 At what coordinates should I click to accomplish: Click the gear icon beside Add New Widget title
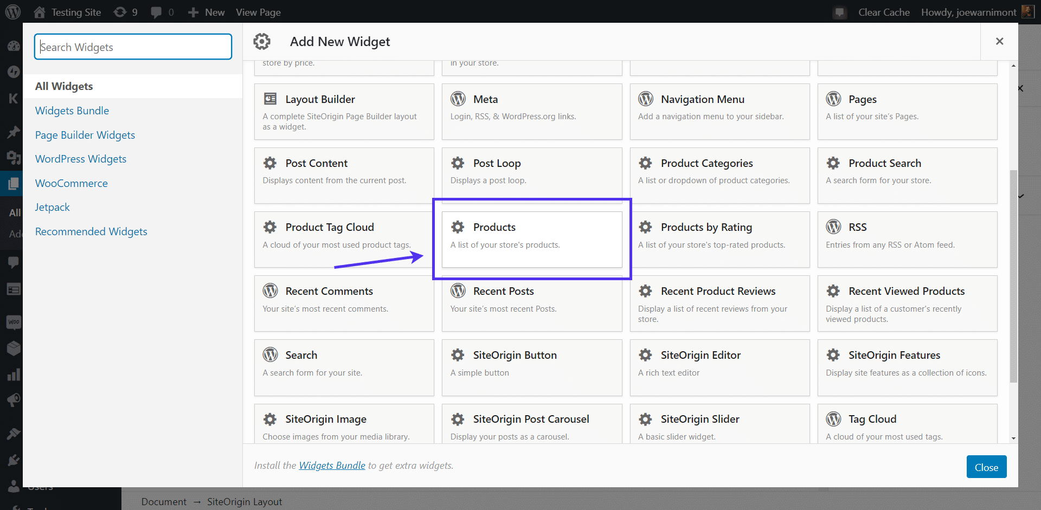coord(262,41)
